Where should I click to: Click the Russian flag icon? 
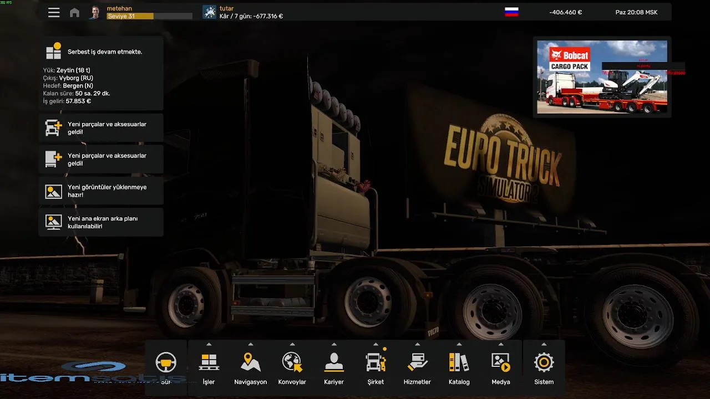tap(511, 12)
